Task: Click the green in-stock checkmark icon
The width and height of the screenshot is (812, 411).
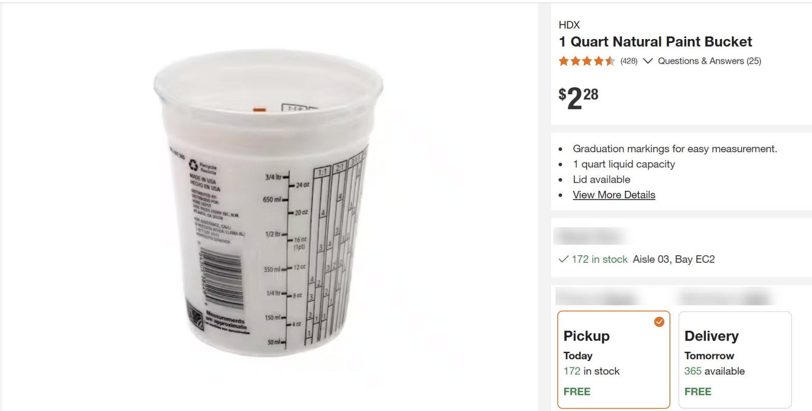Action: coord(563,259)
